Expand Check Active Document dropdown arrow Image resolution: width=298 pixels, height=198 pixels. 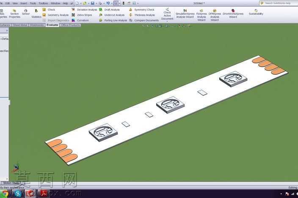coord(167,22)
